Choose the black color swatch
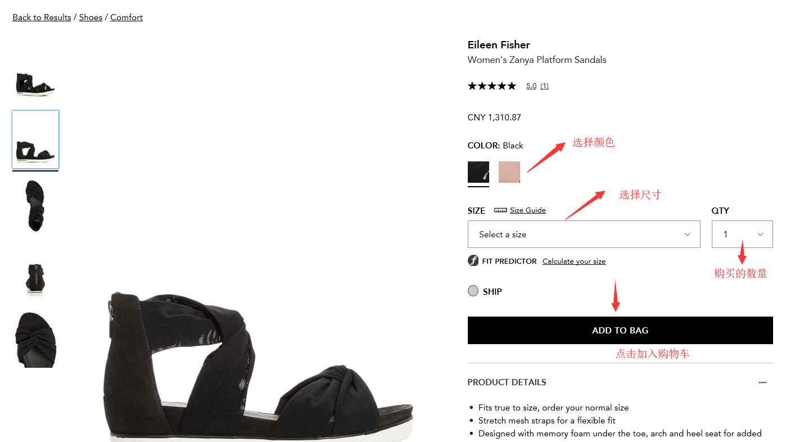 pyautogui.click(x=478, y=172)
